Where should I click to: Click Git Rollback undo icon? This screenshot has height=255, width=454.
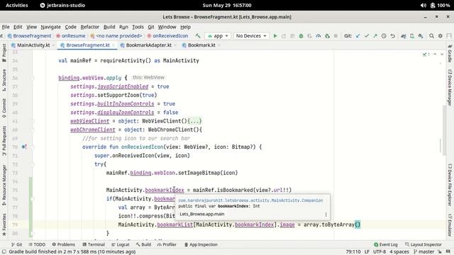coord(392,36)
